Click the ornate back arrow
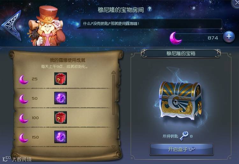 click(11, 25)
